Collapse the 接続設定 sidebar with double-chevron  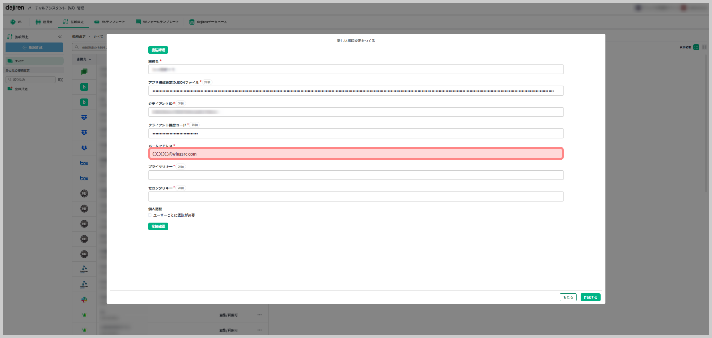[60, 36]
